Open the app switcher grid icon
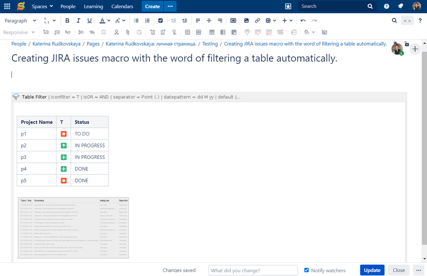Image resolution: width=427 pixels, height=276 pixels. coord(7,6)
